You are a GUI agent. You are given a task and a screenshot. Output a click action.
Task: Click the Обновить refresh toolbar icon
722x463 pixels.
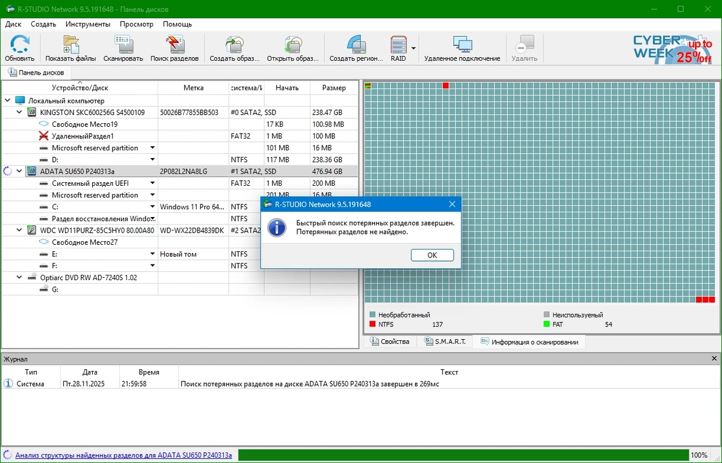(x=20, y=48)
